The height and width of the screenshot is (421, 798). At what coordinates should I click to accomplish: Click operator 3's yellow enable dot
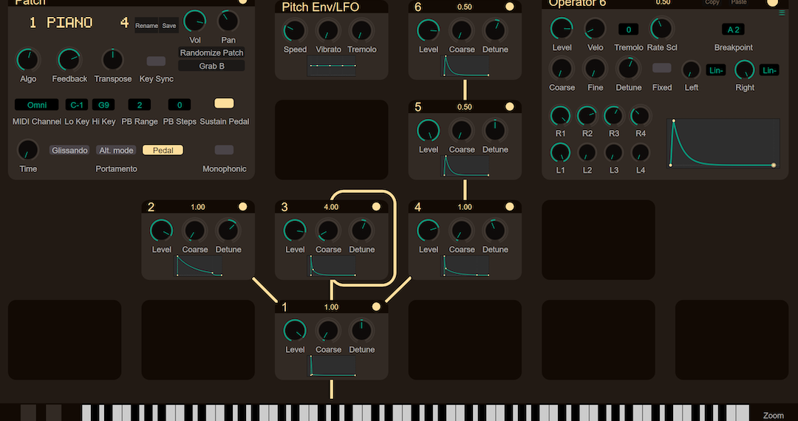(x=376, y=207)
